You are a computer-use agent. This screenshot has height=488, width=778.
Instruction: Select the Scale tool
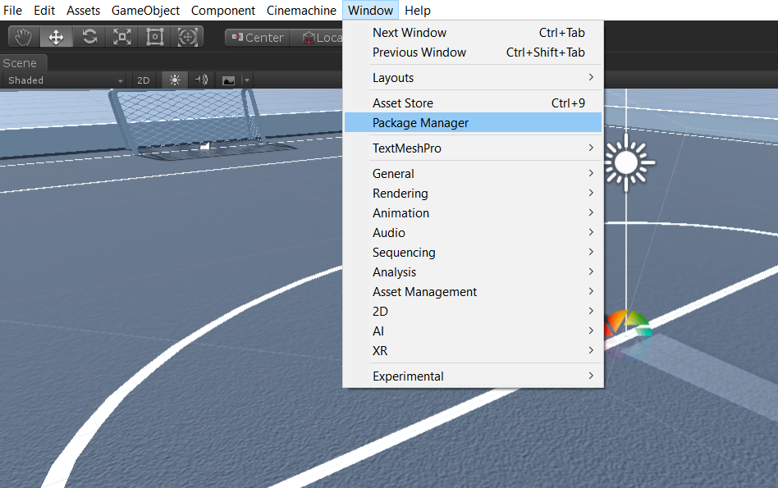point(122,37)
